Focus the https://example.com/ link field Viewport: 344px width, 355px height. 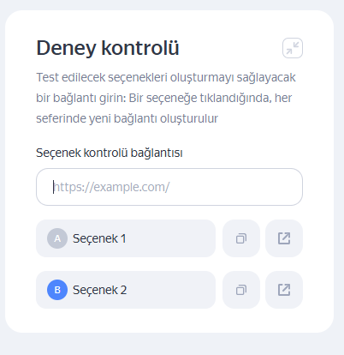pyautogui.click(x=169, y=187)
